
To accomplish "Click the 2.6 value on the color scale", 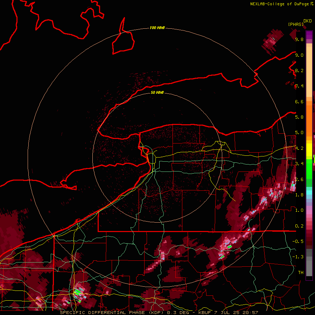I will [299, 179].
